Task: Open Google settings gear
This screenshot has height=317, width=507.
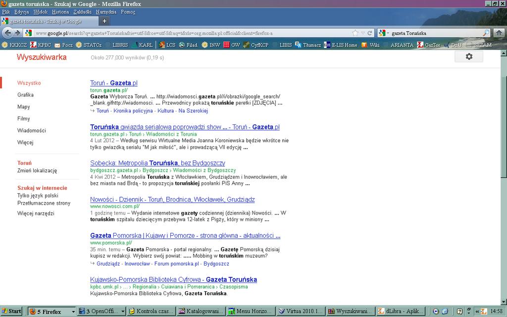Action: tap(469, 56)
